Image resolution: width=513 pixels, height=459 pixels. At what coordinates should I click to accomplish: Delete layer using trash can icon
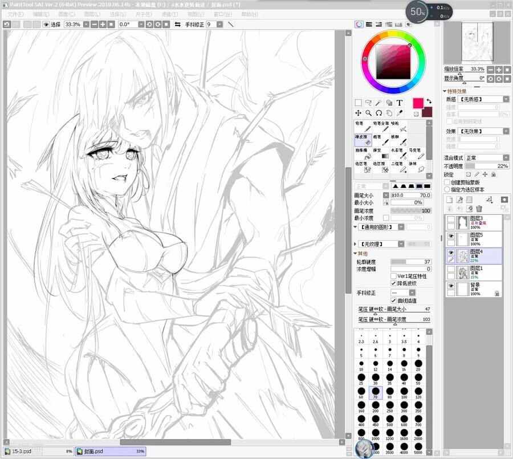point(479,209)
